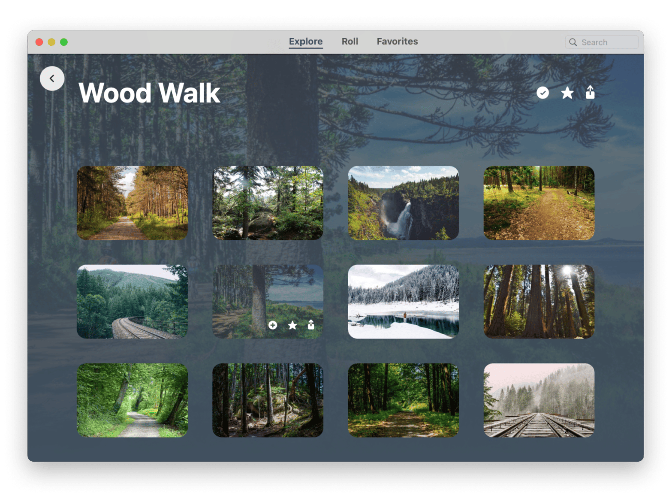This screenshot has height=502, width=669.
Task: Click the green fullscreen window button
Action: [64, 42]
